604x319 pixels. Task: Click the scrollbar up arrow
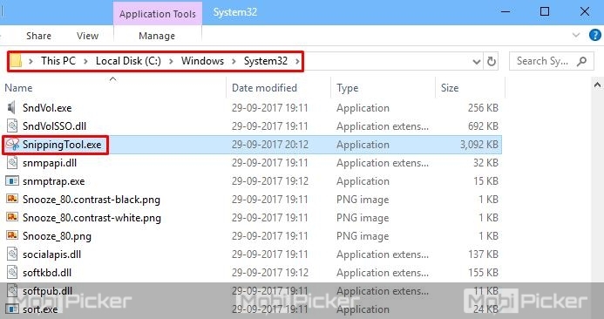coord(597,85)
